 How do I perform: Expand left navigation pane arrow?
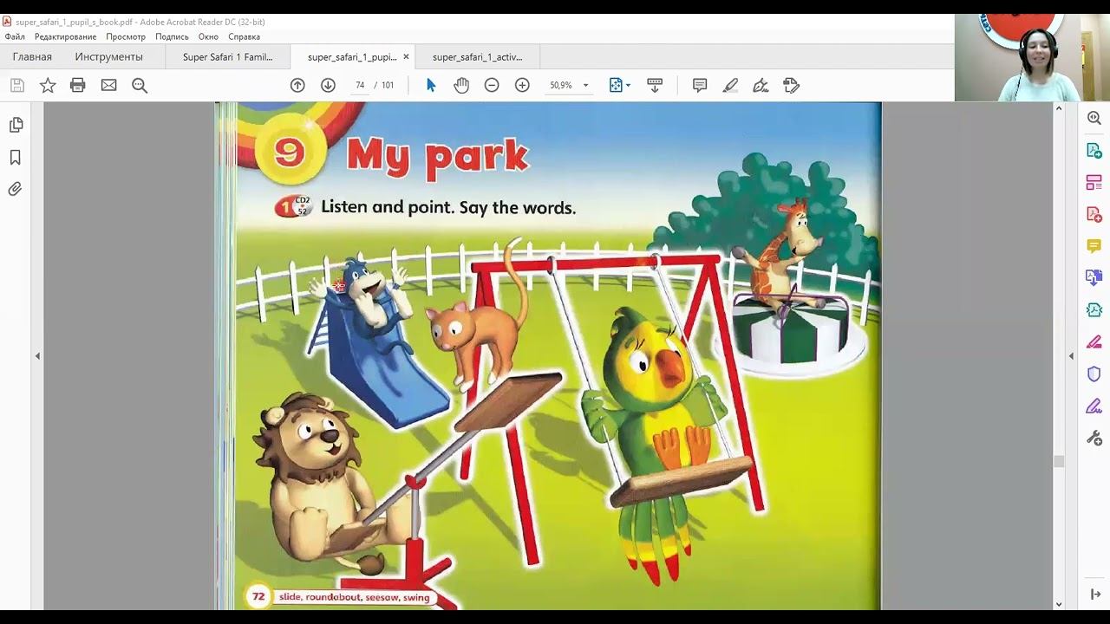37,356
